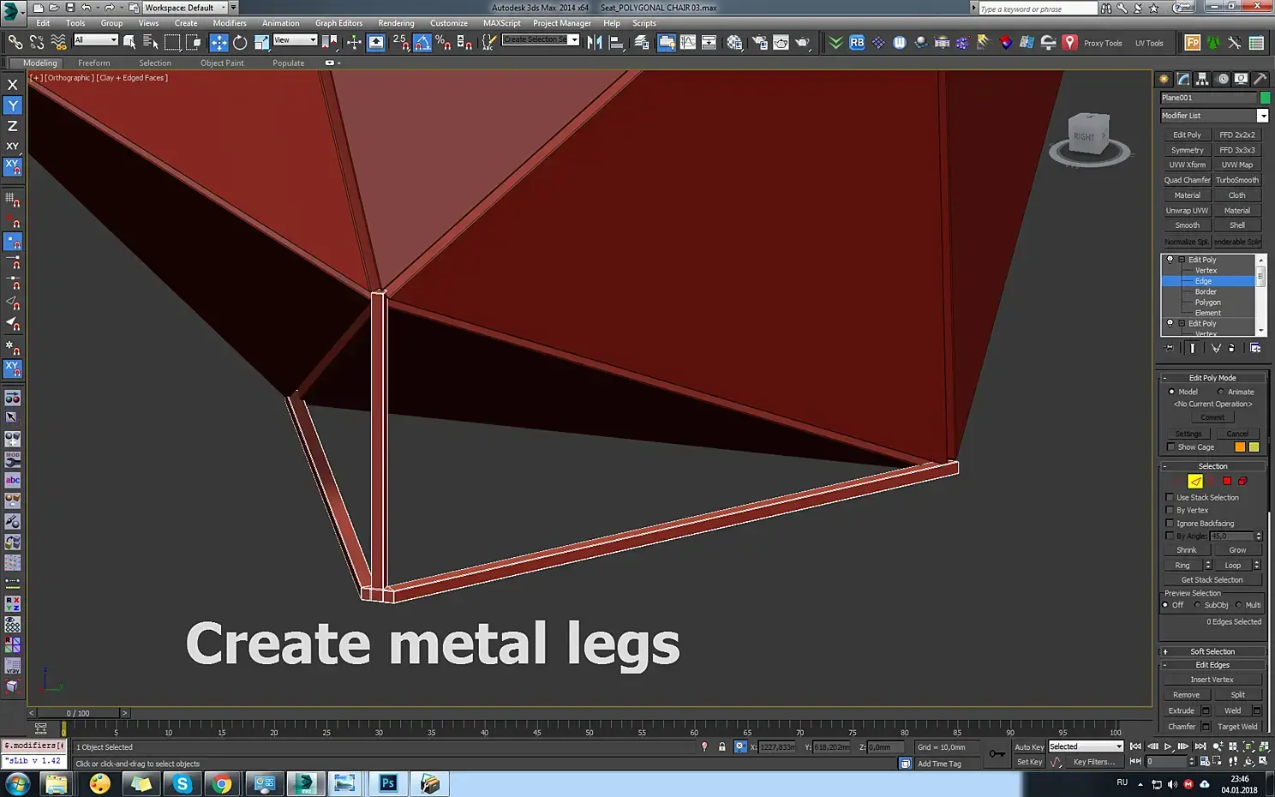
Task: Click the Polygon selection level icon
Action: pyautogui.click(x=1227, y=481)
